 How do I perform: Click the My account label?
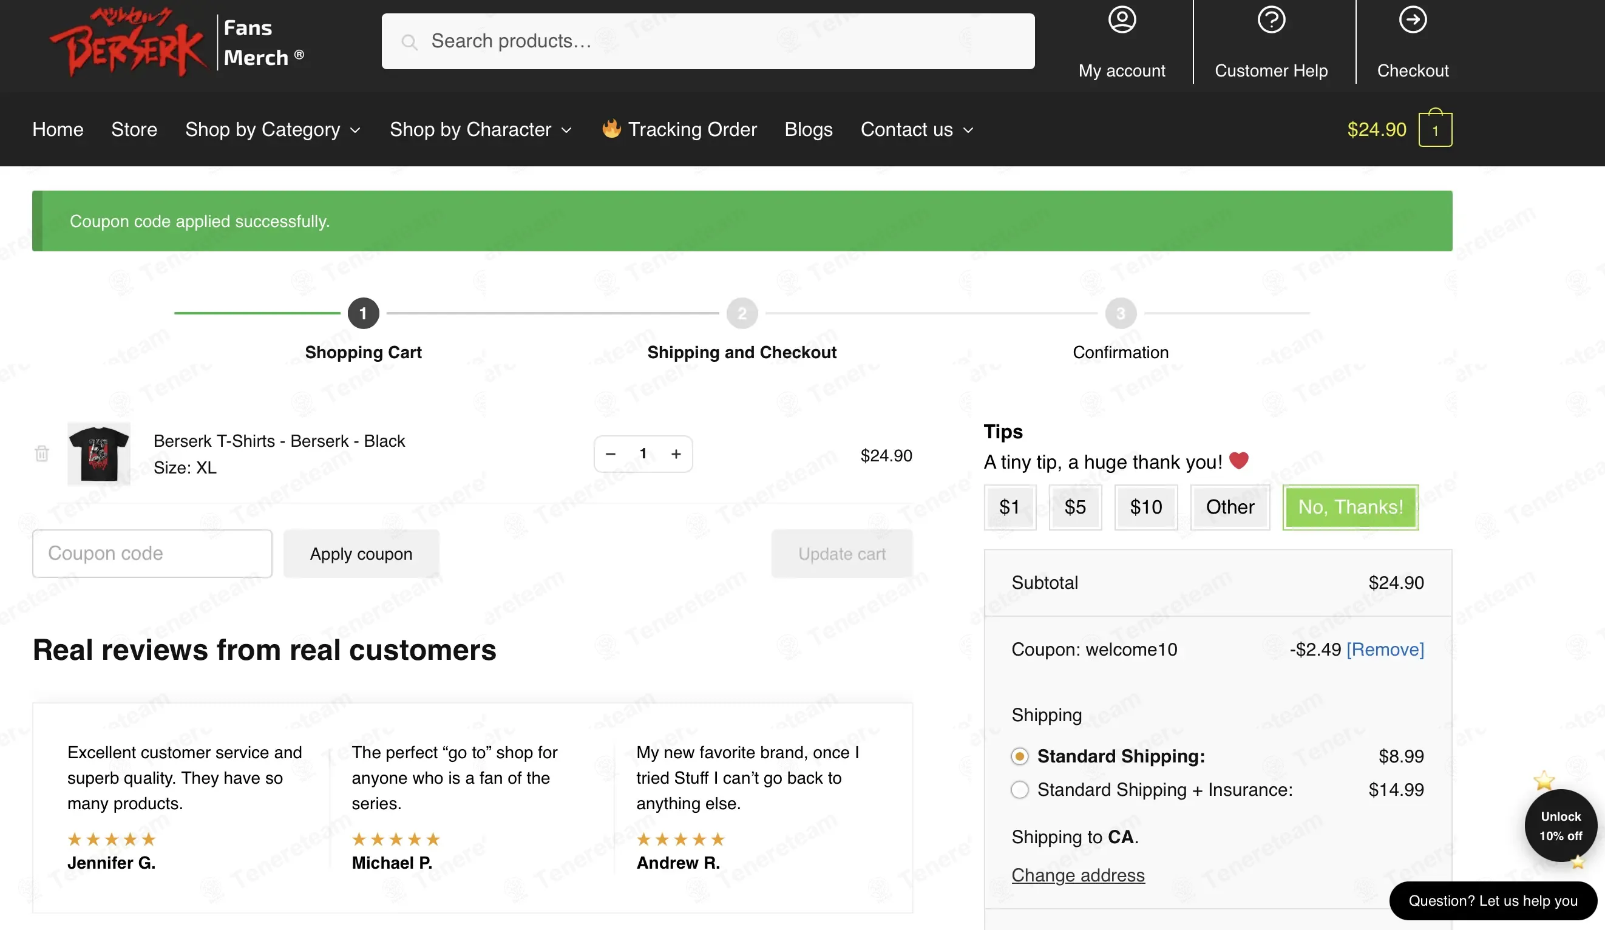[1122, 70]
